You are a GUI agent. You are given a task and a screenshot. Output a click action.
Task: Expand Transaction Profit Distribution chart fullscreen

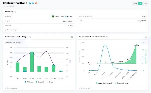[146, 37]
